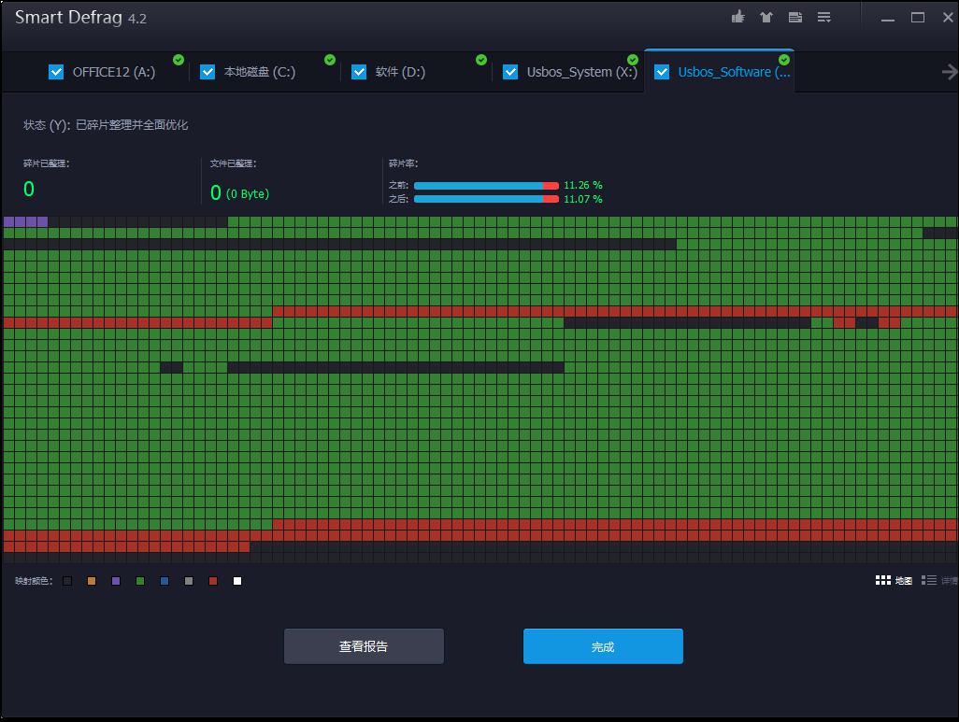The width and height of the screenshot is (959, 722).
Task: Toggle the Usbos_System (X:) checkbox
Action: point(510,72)
